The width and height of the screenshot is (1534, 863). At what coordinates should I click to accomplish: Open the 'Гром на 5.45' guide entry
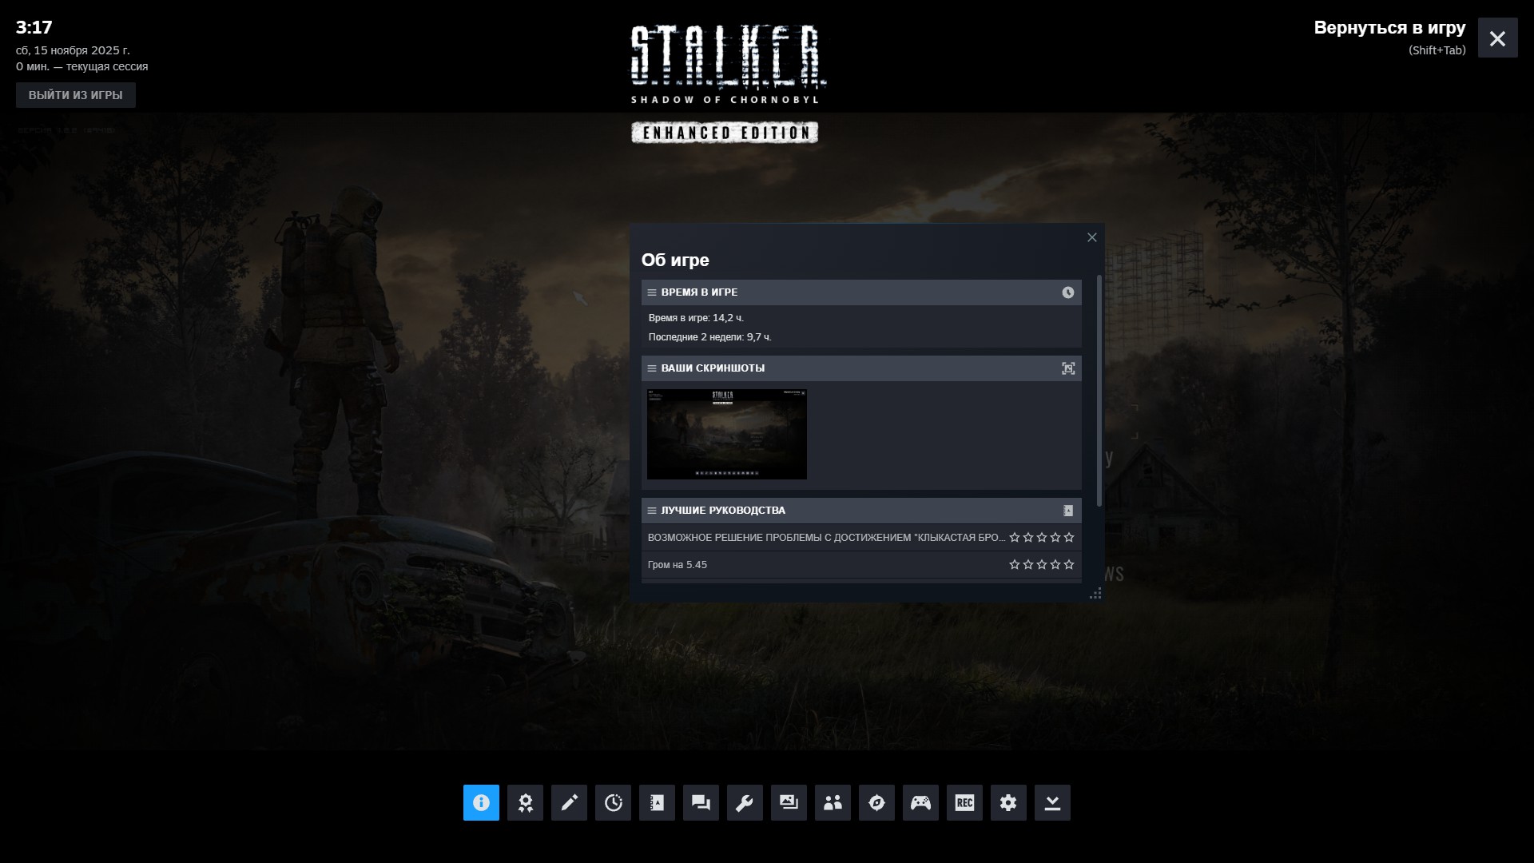(x=678, y=565)
